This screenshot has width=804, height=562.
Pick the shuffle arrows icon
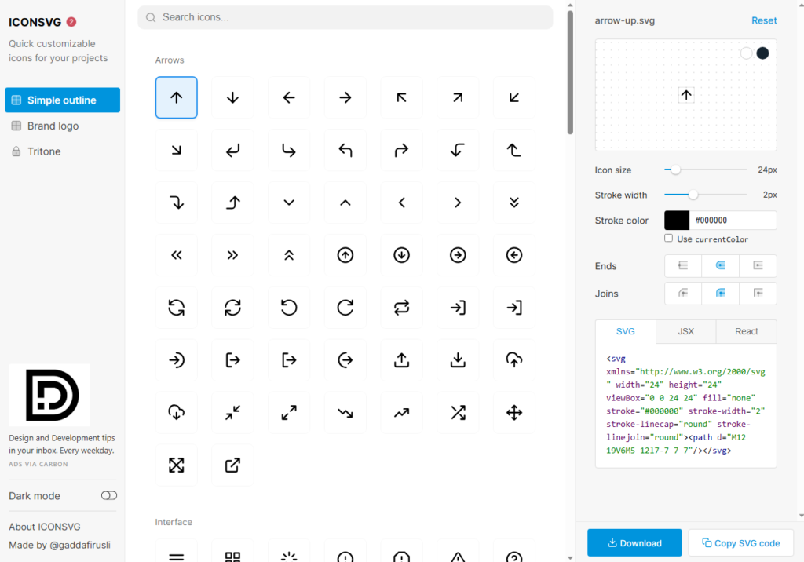(458, 412)
